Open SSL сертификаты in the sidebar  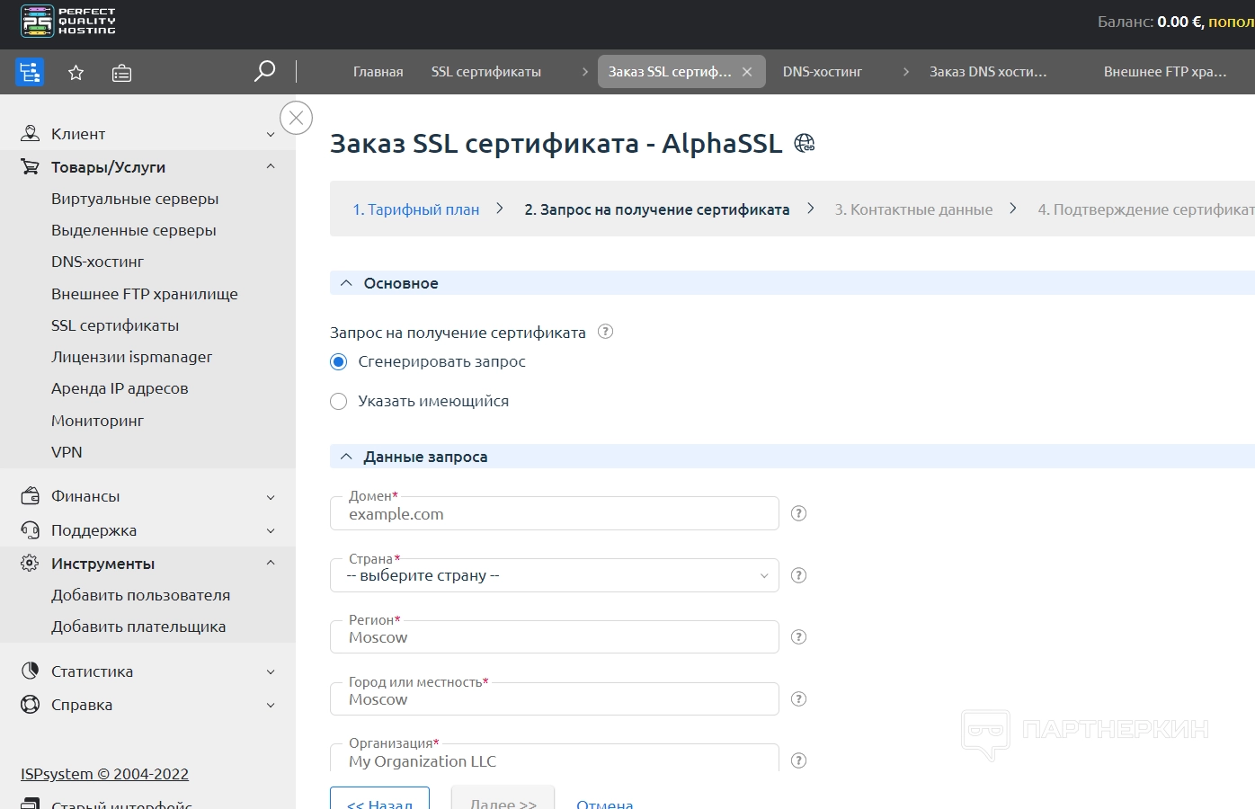point(115,325)
